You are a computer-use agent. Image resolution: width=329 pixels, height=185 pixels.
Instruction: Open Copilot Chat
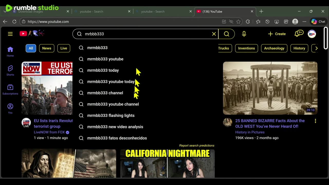pyautogui.click(x=318, y=22)
